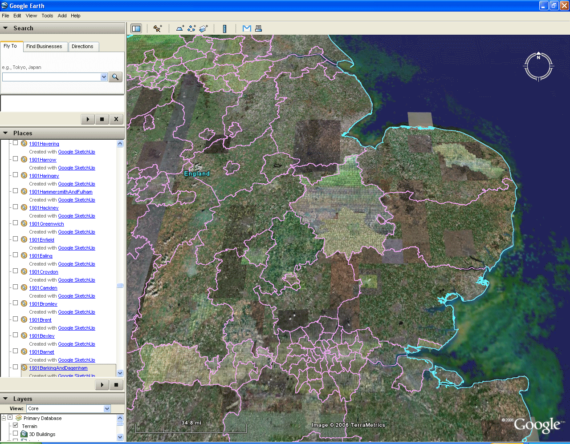The width and height of the screenshot is (570, 444).
Task: Open the 1901Enfield link
Action: tap(42, 240)
